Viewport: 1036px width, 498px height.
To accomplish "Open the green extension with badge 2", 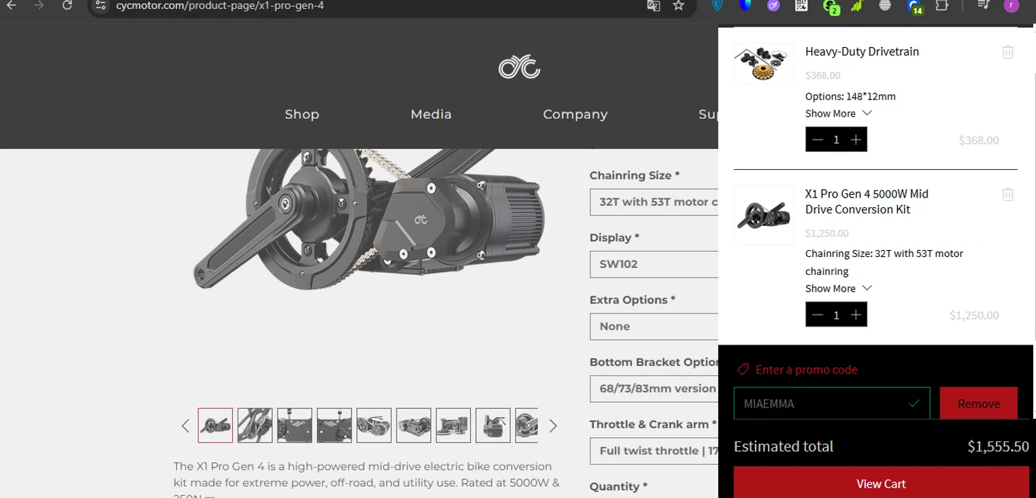I will (x=831, y=6).
